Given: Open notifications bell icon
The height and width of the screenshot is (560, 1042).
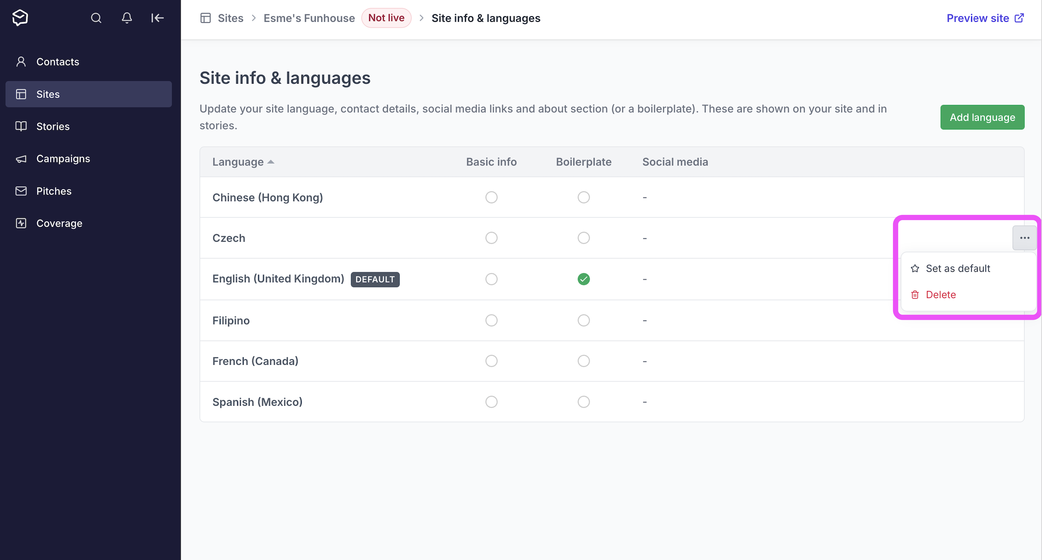Looking at the screenshot, I should click(x=126, y=18).
